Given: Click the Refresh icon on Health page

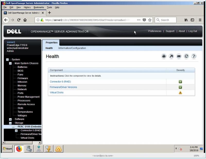Looking at the screenshot, I should (x=186, y=56).
